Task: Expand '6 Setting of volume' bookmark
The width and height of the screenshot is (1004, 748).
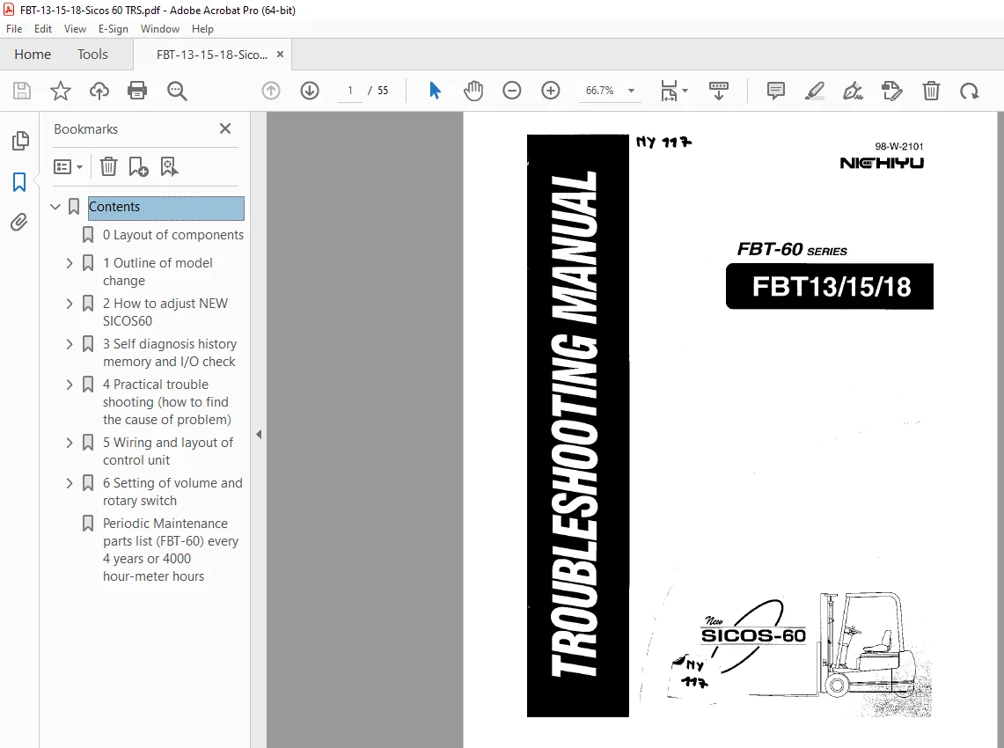Action: [x=70, y=483]
